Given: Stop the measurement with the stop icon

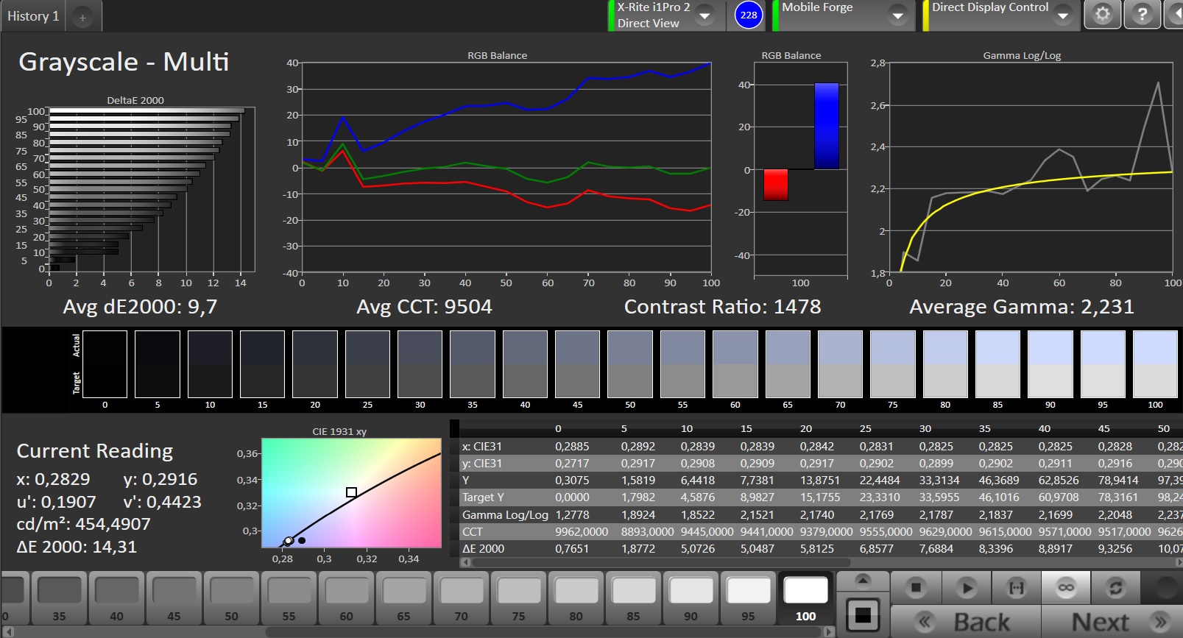Looking at the screenshot, I should point(916,587).
